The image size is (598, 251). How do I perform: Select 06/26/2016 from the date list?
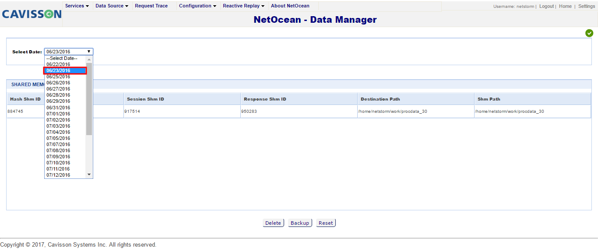[65, 83]
